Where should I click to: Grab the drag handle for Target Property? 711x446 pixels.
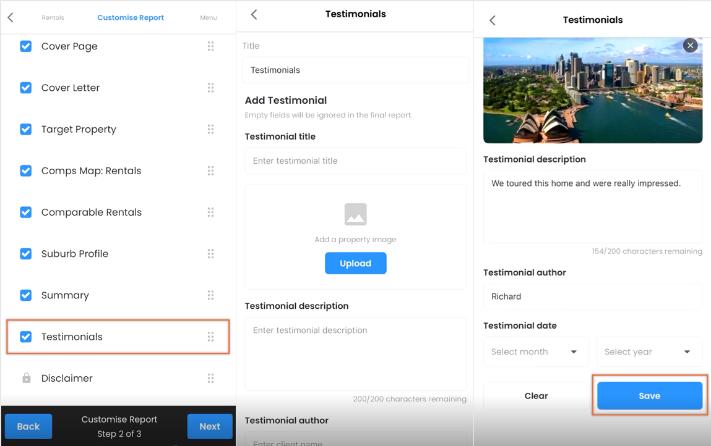coord(210,130)
